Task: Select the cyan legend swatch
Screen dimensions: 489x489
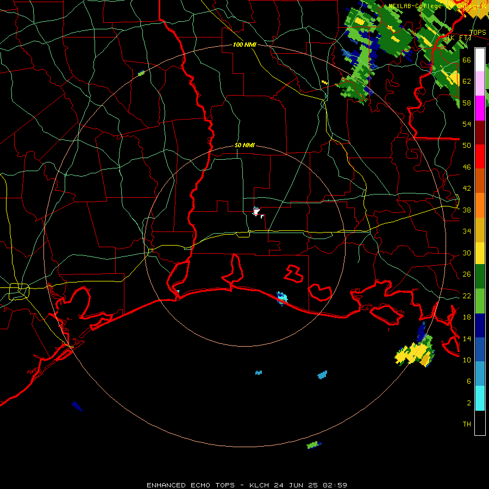Action: 480,398
